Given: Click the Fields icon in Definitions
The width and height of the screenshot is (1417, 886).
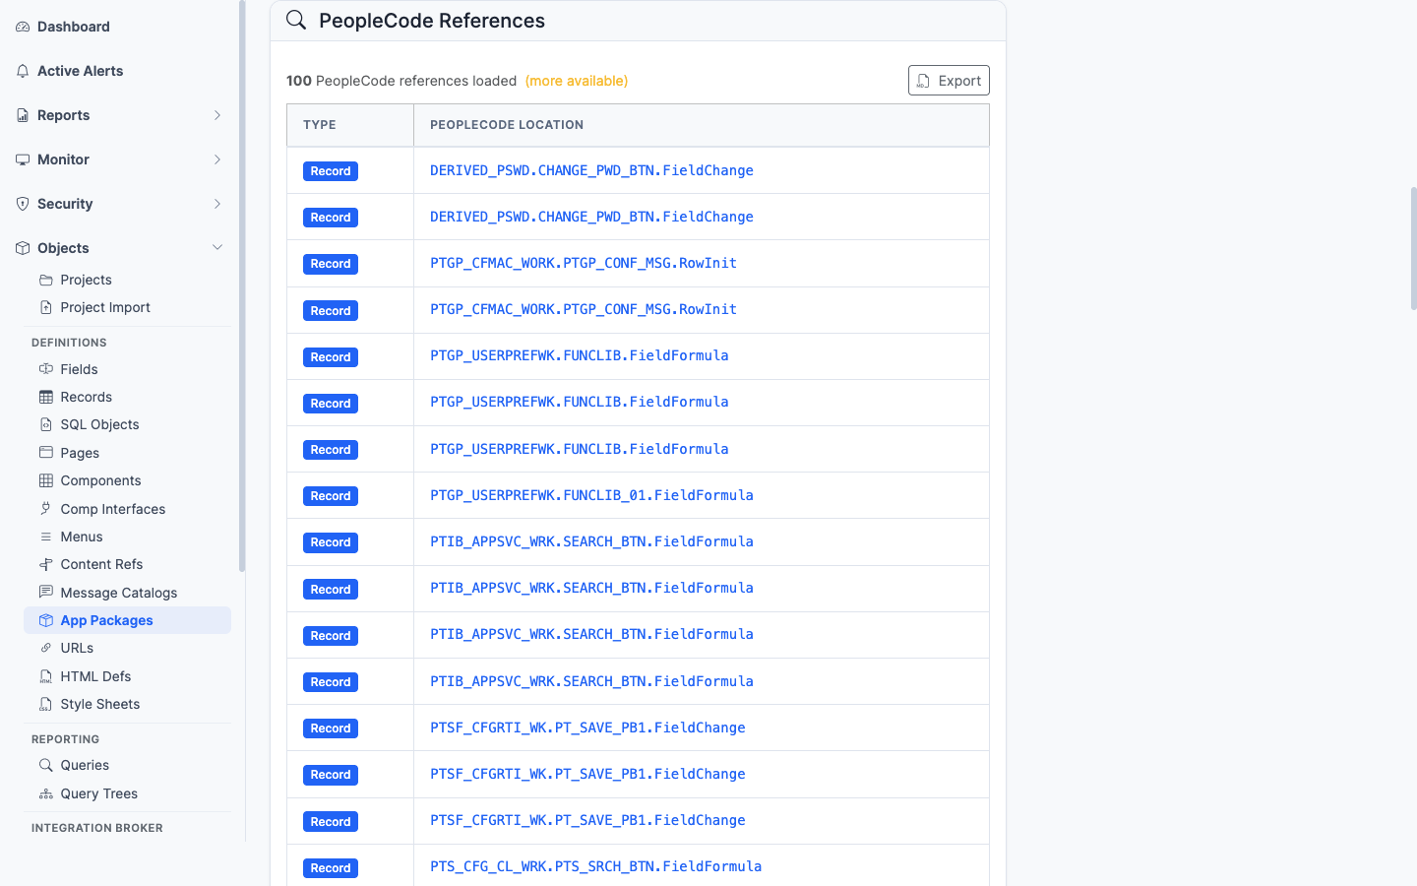Looking at the screenshot, I should pyautogui.click(x=46, y=369).
